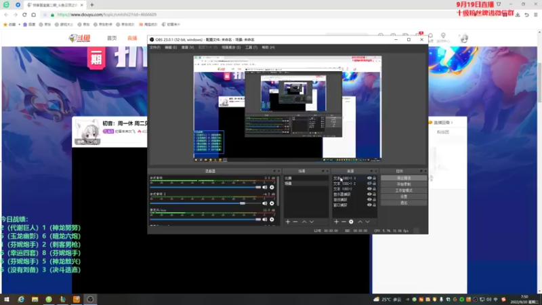Screen dimensions: 542x305
Task: Open a new browser tab
Action: (x=92, y=5)
